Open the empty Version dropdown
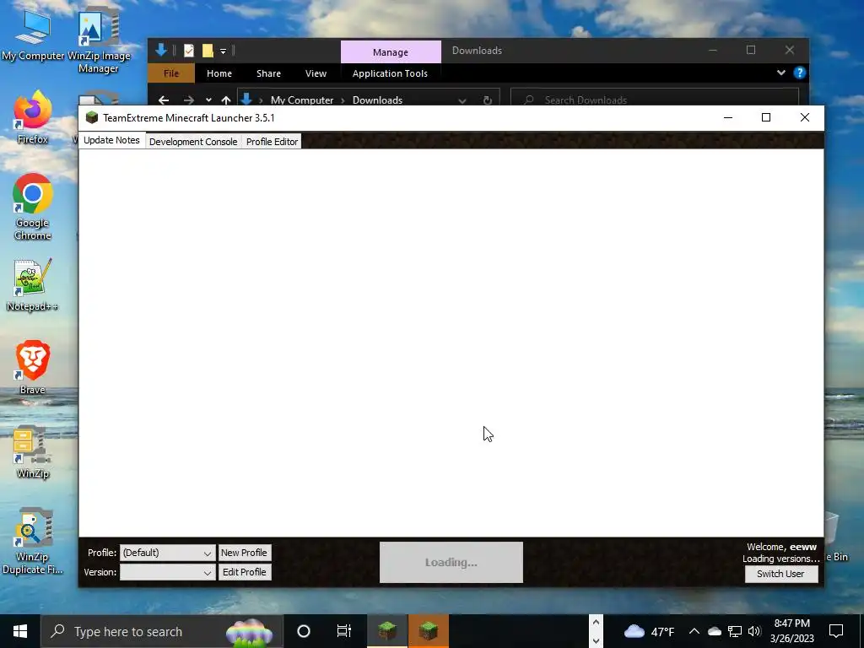 coord(168,572)
